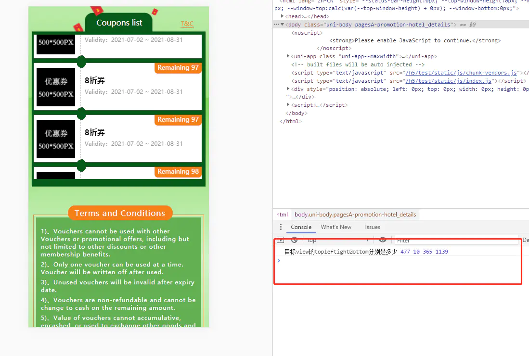Clear the console with the ban icon
This screenshot has width=529, height=356.
(x=295, y=240)
